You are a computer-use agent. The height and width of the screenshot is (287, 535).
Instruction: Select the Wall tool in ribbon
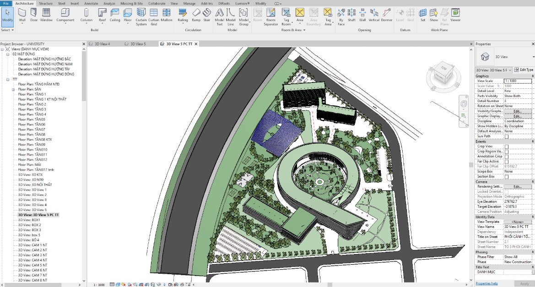pos(22,14)
